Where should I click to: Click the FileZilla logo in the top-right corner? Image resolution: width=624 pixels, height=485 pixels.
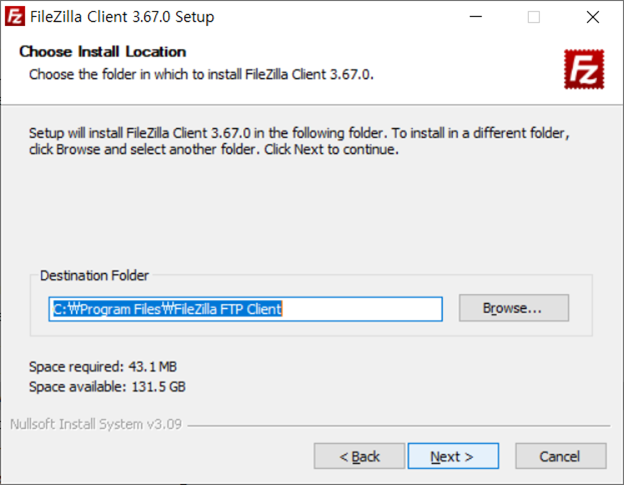584,67
